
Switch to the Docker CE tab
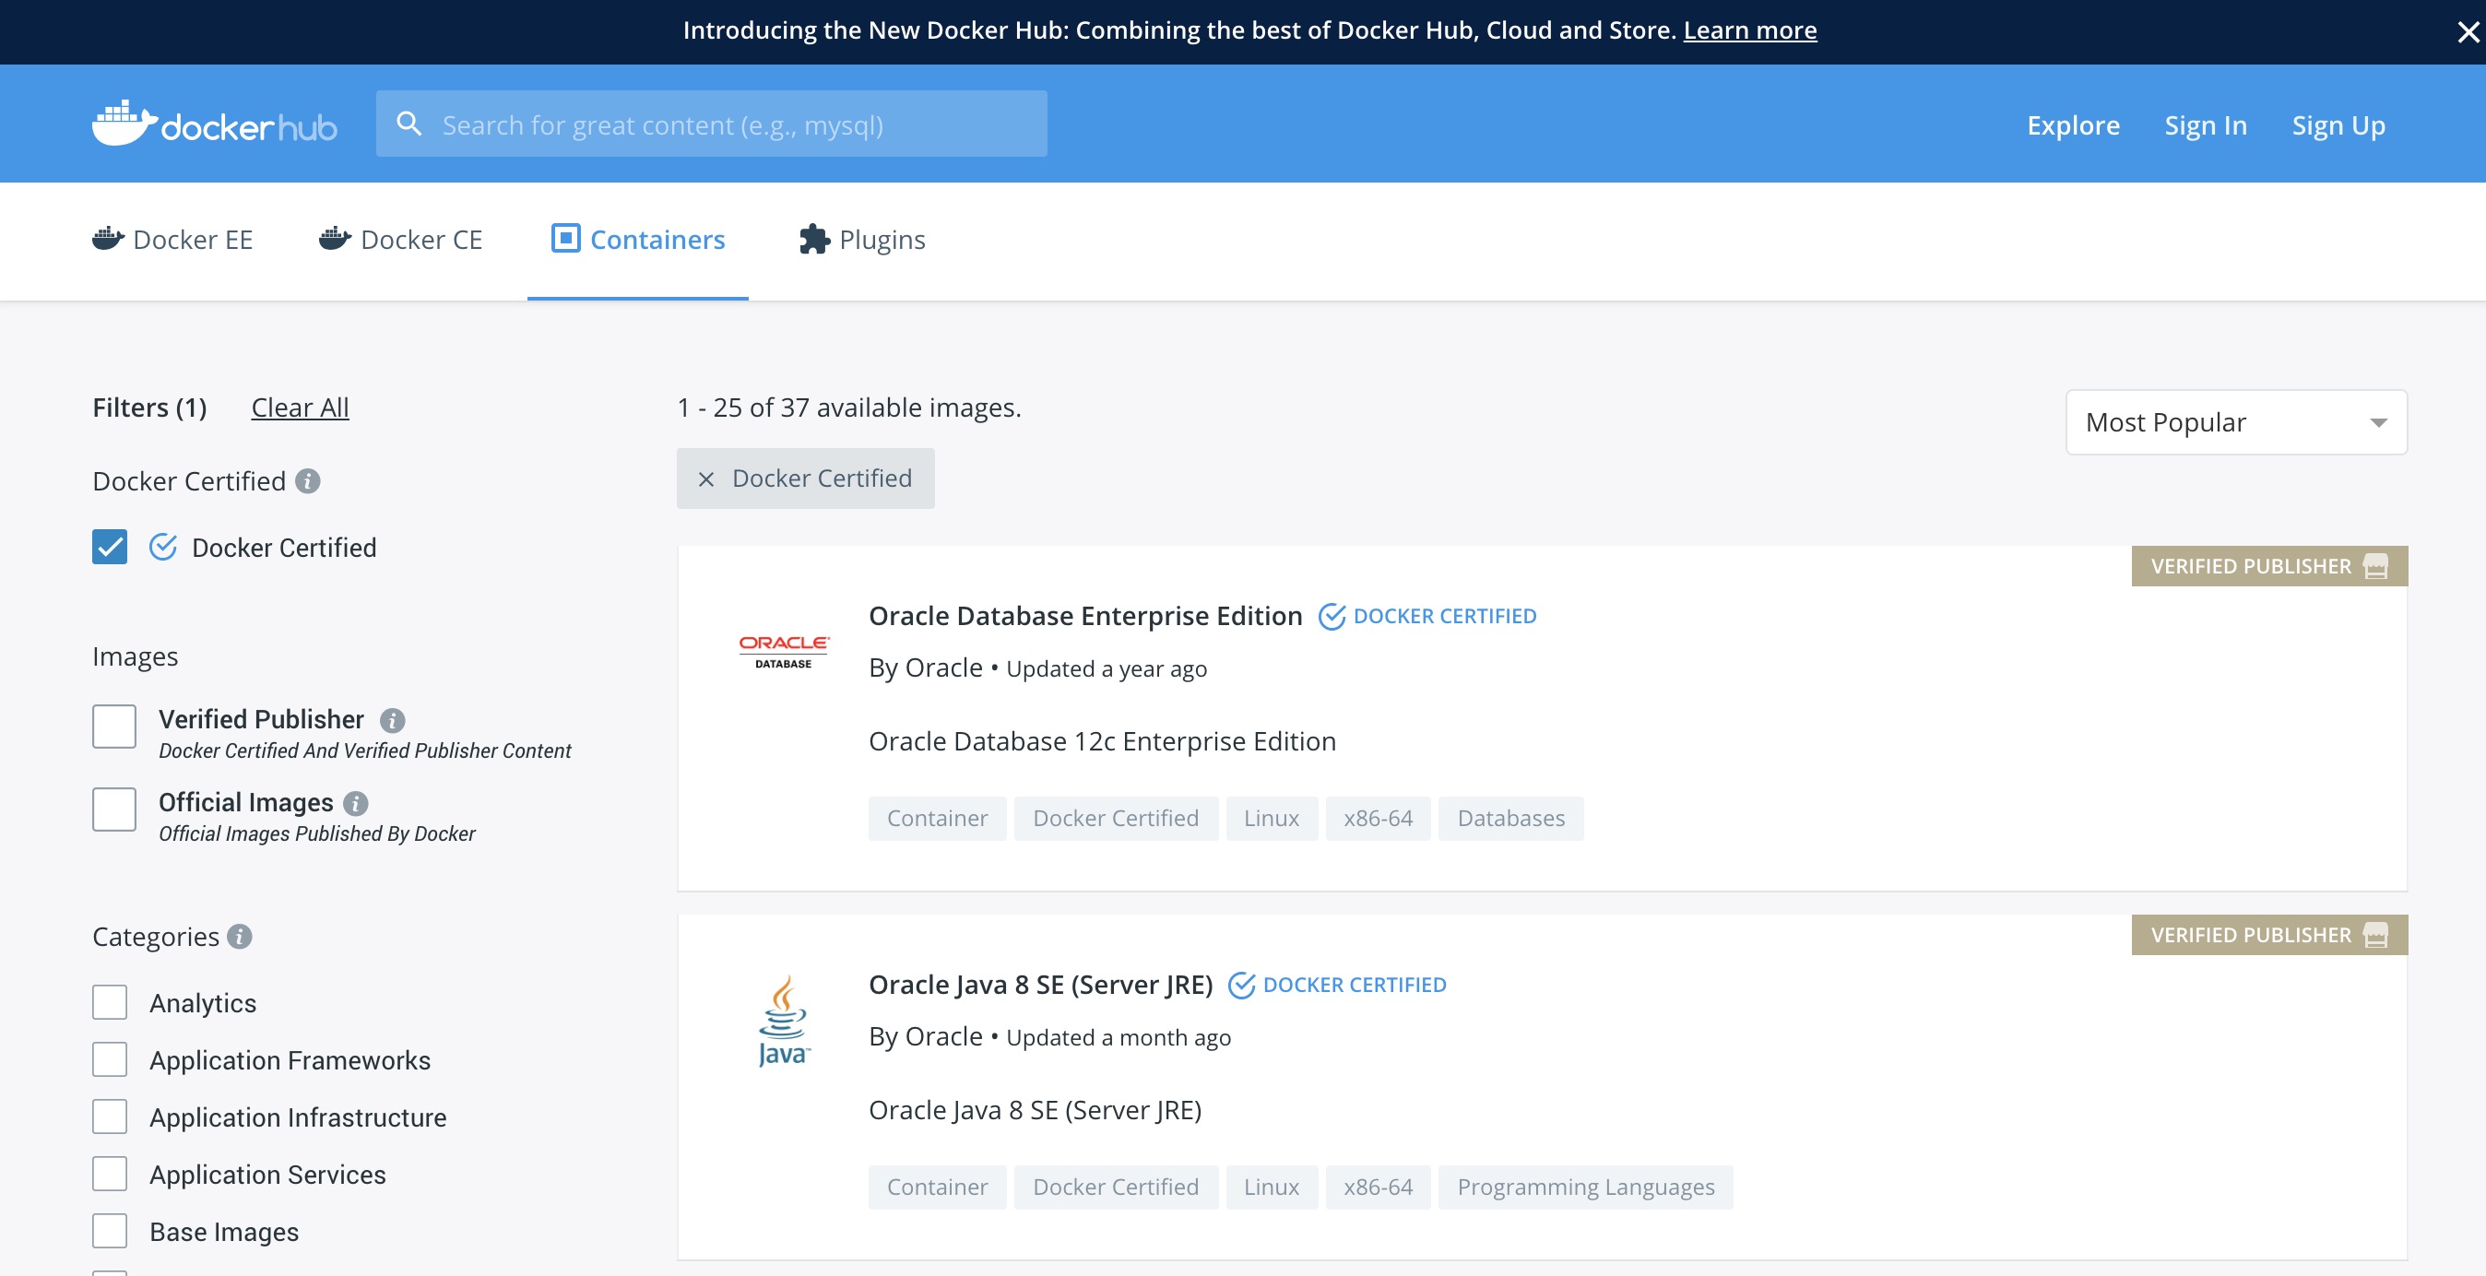point(400,240)
